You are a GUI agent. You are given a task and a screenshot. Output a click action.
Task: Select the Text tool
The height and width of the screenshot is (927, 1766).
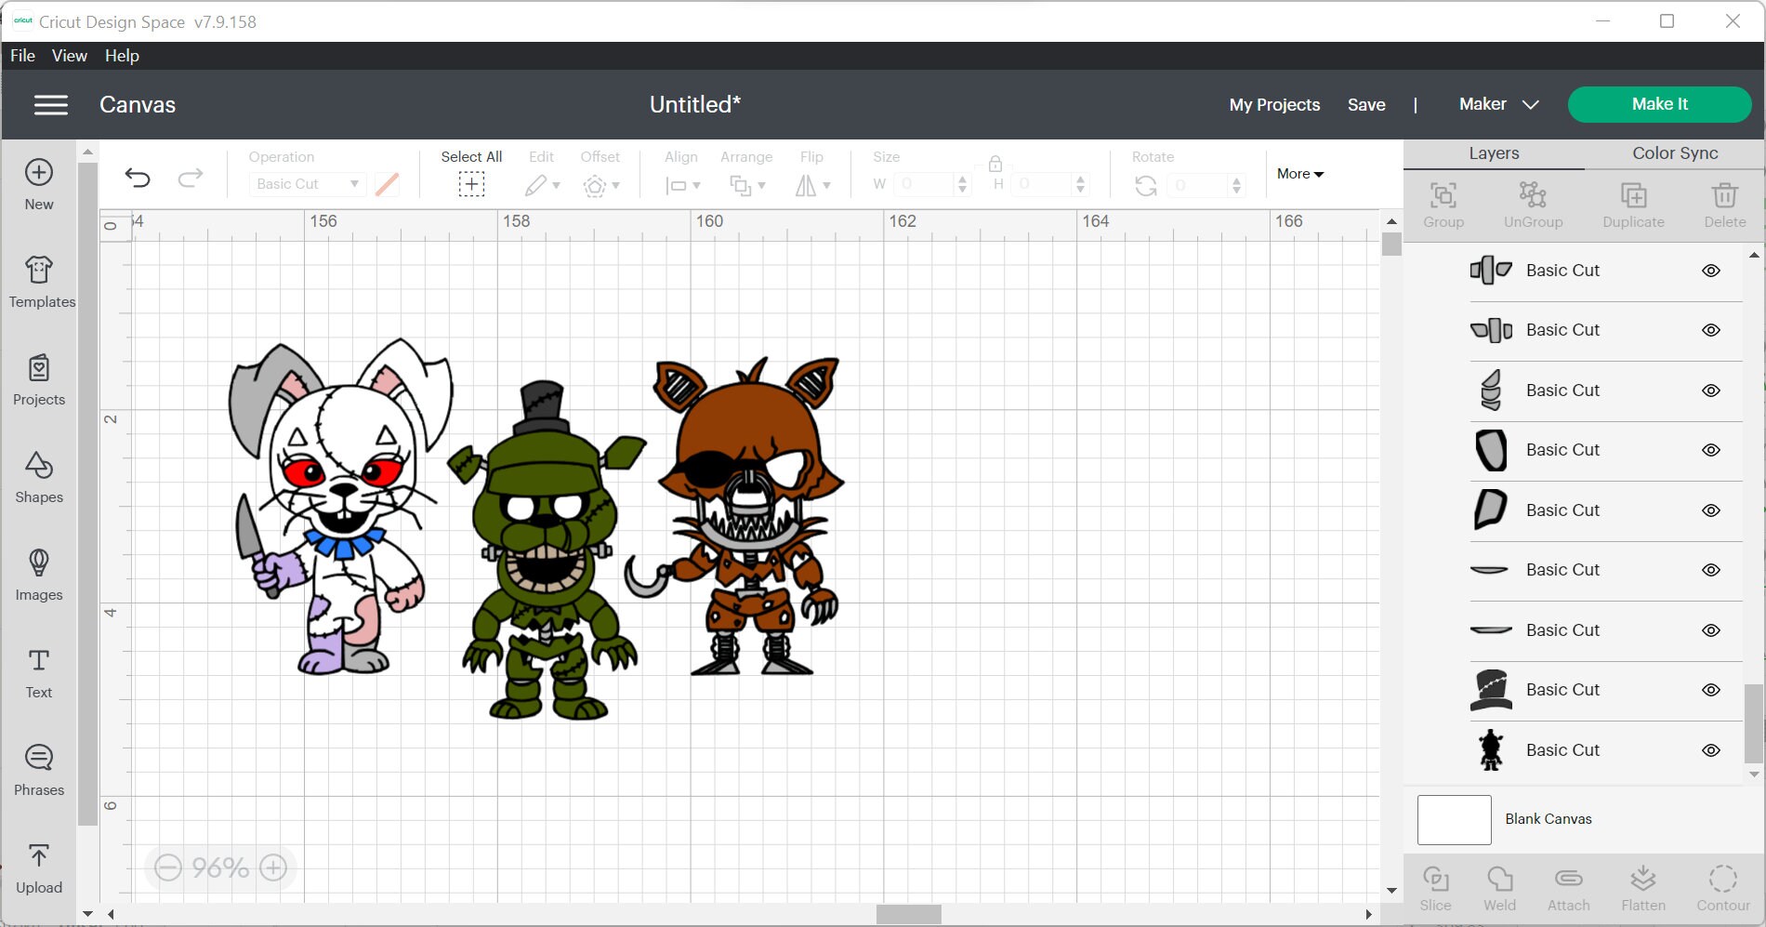[38, 671]
